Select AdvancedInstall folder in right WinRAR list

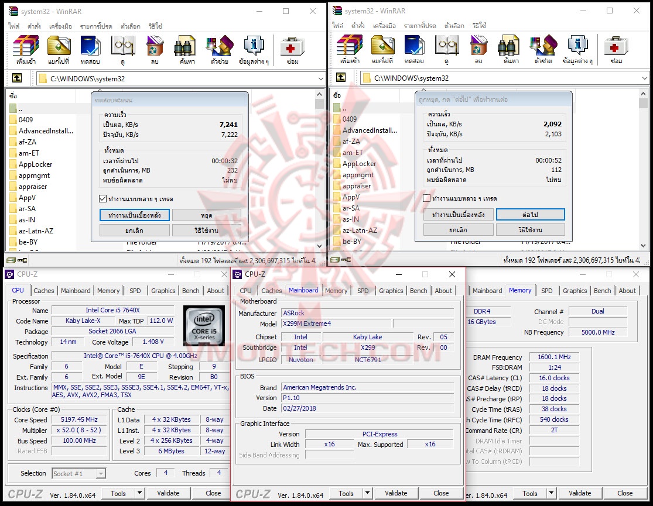tap(365, 130)
